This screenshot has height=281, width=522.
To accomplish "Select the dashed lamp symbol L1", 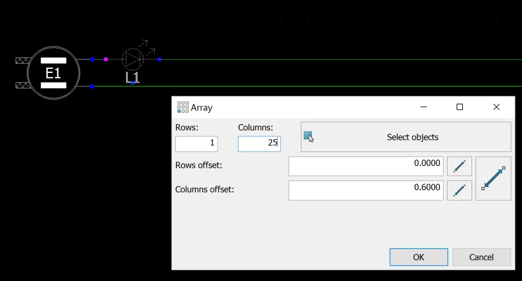I will coord(133,60).
